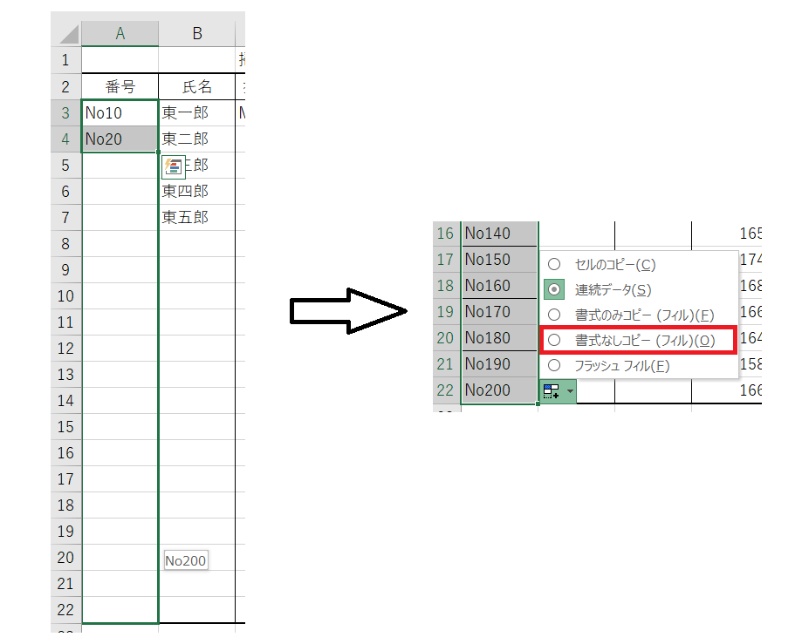Click the row 1 header
This screenshot has width=802, height=644.
coord(65,61)
